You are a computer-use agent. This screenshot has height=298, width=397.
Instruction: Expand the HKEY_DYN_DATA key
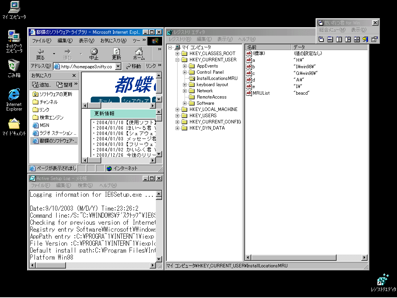point(178,128)
